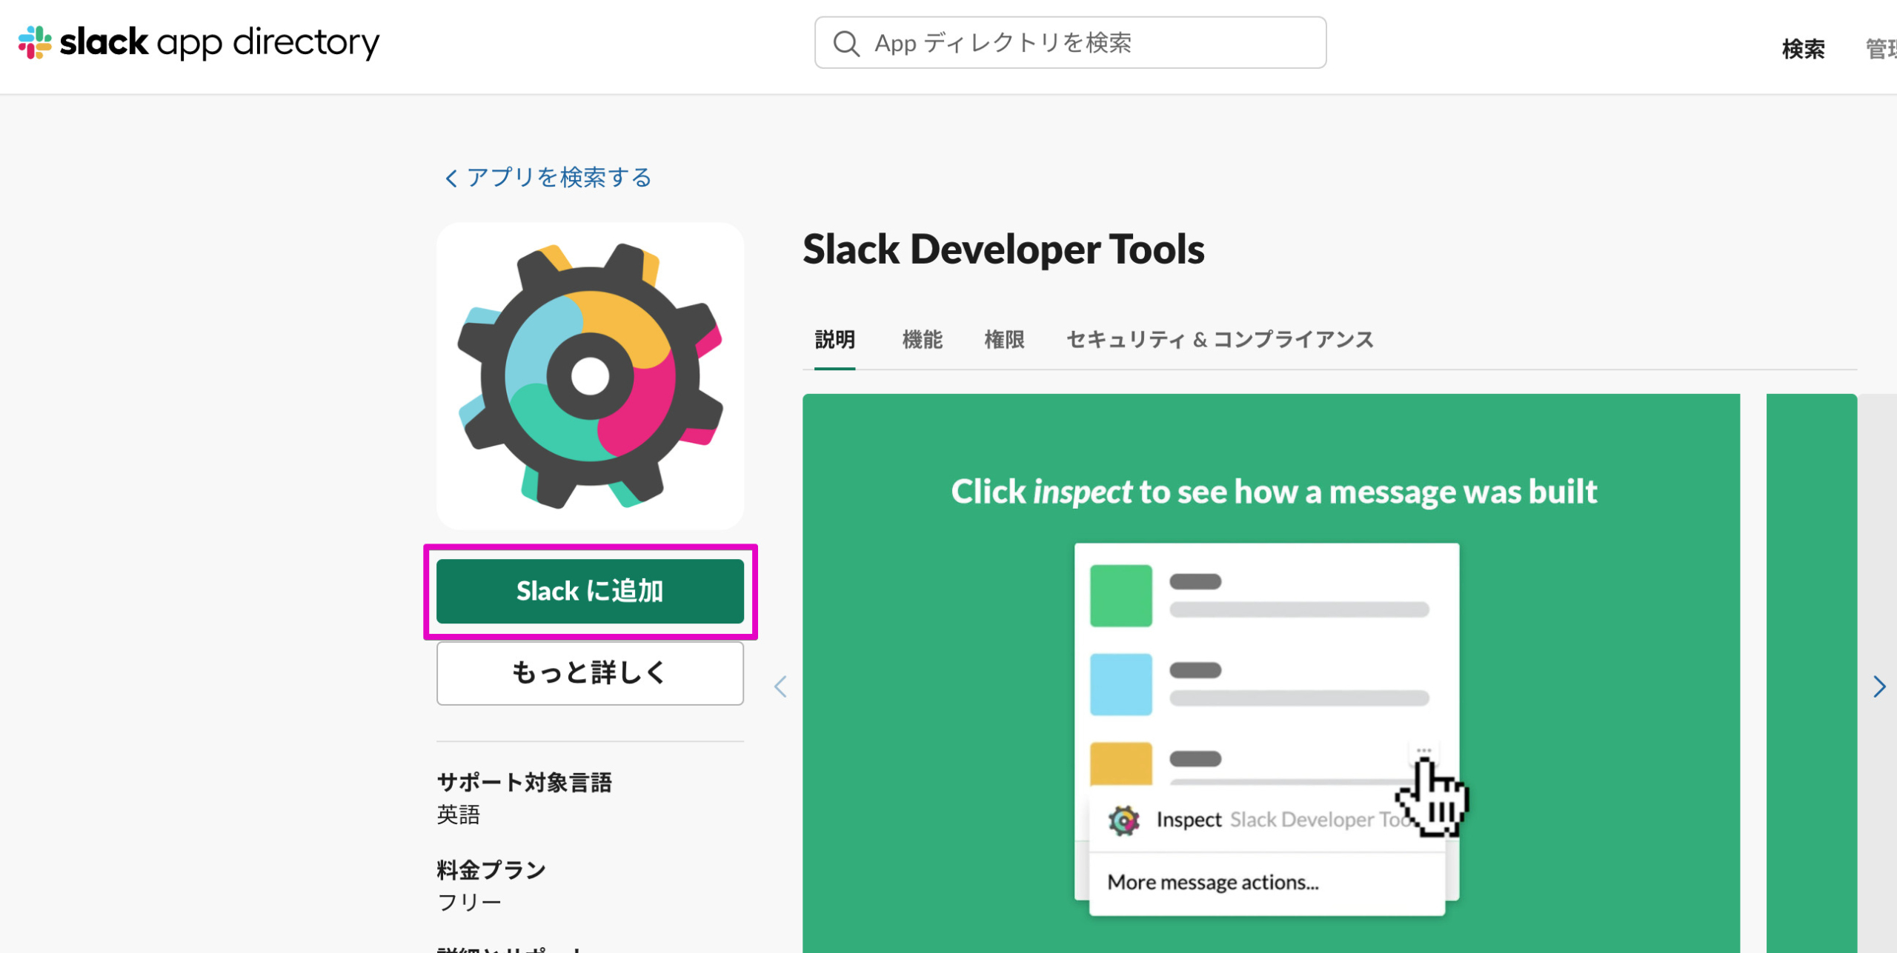Click the 検索 header link
This screenshot has height=953, width=1897.
tap(1803, 49)
